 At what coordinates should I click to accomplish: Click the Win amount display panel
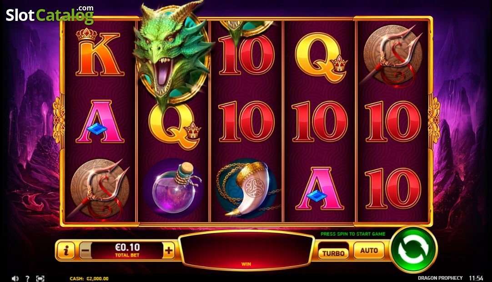[x=246, y=250]
